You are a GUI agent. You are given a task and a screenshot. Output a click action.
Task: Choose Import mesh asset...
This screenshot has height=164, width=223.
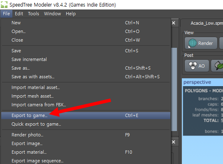point(86,96)
